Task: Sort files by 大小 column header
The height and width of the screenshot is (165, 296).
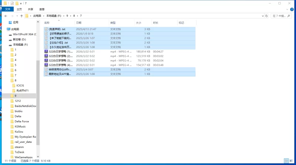Action: click(139, 23)
